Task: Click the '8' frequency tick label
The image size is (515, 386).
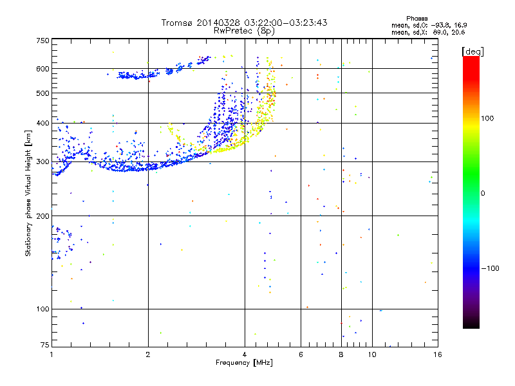Action: click(x=341, y=354)
